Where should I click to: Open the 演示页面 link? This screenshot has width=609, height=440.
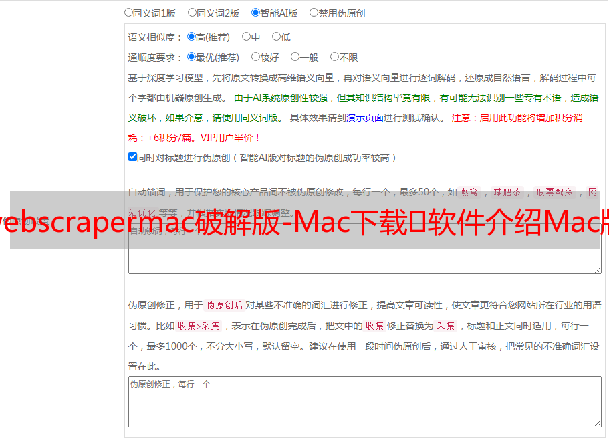(x=365, y=118)
